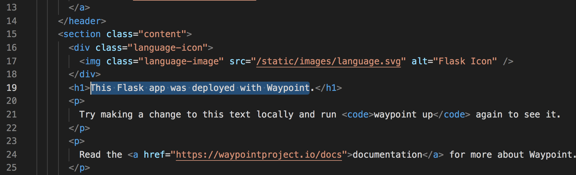Click the 'div' tag name on line 16
576x175 pixels.
[x=82, y=48]
